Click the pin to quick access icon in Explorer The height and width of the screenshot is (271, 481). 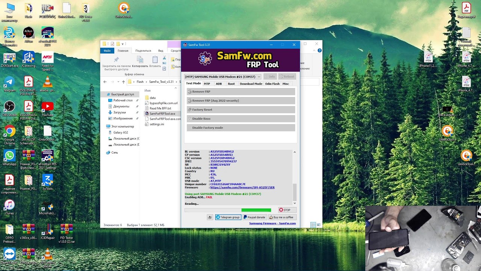(x=116, y=60)
